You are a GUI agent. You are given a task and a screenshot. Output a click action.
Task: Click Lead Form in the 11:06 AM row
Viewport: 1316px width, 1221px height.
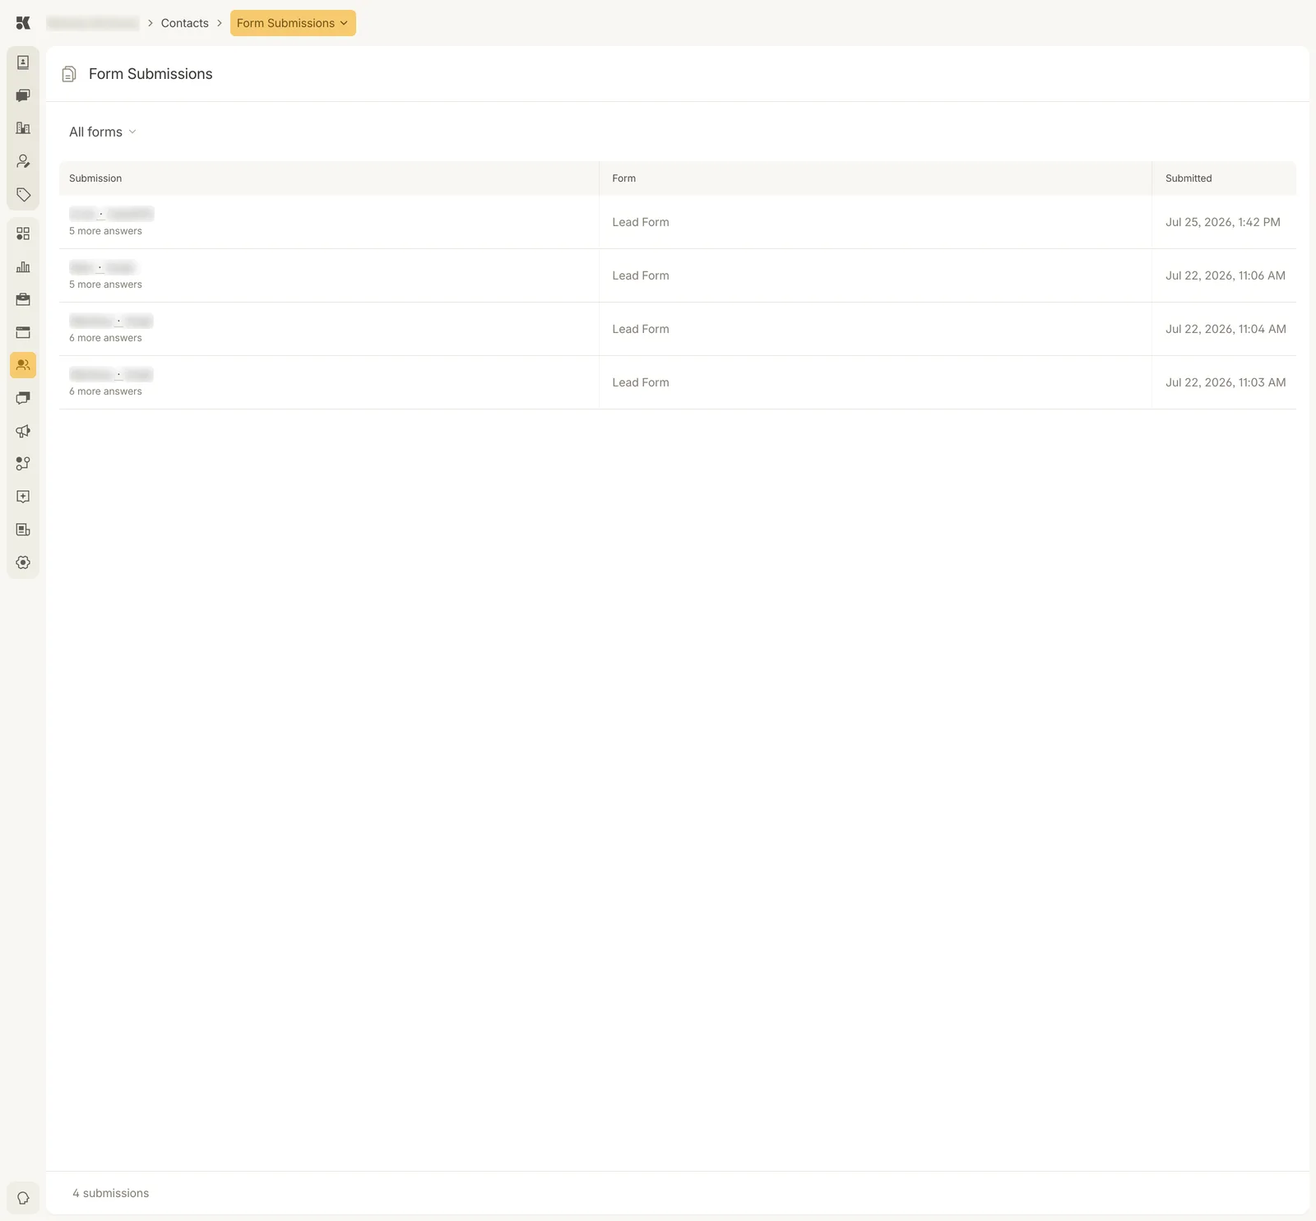641,275
